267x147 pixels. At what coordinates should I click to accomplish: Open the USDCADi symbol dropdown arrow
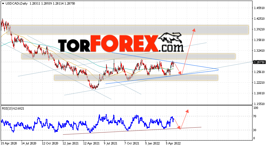tap(3, 4)
